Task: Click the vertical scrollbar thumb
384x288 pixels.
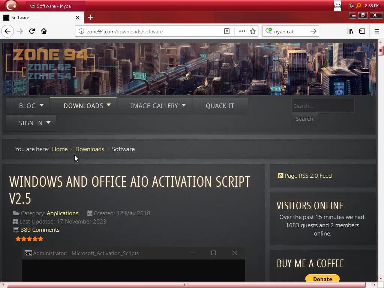Action: pyautogui.click(x=381, y=51)
